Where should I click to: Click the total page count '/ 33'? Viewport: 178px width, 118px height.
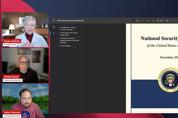point(137,21)
